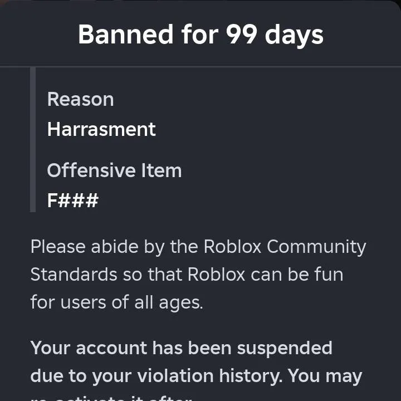The width and height of the screenshot is (401, 401).
Task: Click the partially visible "re-activate it after" line
Action: (x=111, y=398)
